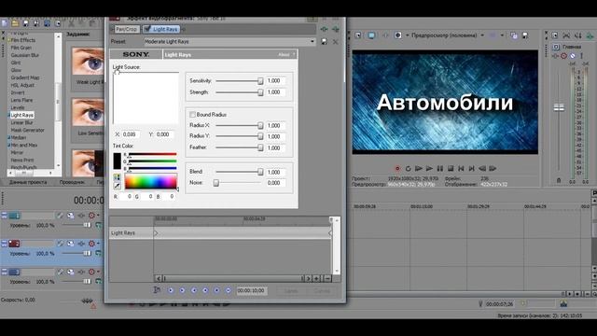The height and width of the screenshot is (336, 597).
Task: Adjust the Noise slider handle
Action: pos(215,183)
